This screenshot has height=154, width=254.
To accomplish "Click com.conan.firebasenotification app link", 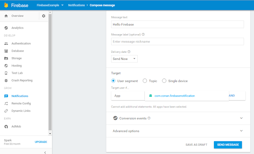I will 175,96.
